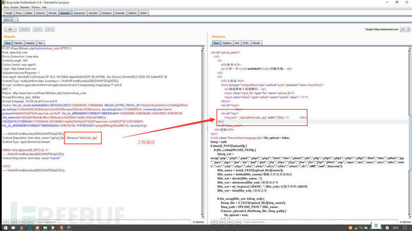Viewport: 412px width, 231px height.
Task: Select the Response HTML tab
Action: coord(246,43)
